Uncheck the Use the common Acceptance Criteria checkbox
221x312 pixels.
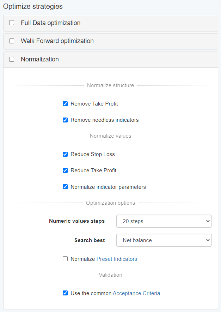pyautogui.click(x=65, y=293)
